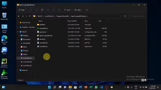The image size is (161, 90).
Task: Open the View dropdown
Action: click(x=78, y=10)
